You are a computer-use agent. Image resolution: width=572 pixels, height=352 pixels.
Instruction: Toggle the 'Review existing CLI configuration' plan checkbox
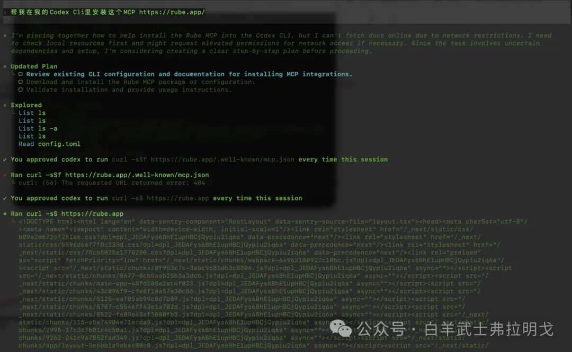21,75
